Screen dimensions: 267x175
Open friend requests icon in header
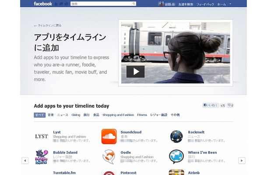[x=56, y=4]
